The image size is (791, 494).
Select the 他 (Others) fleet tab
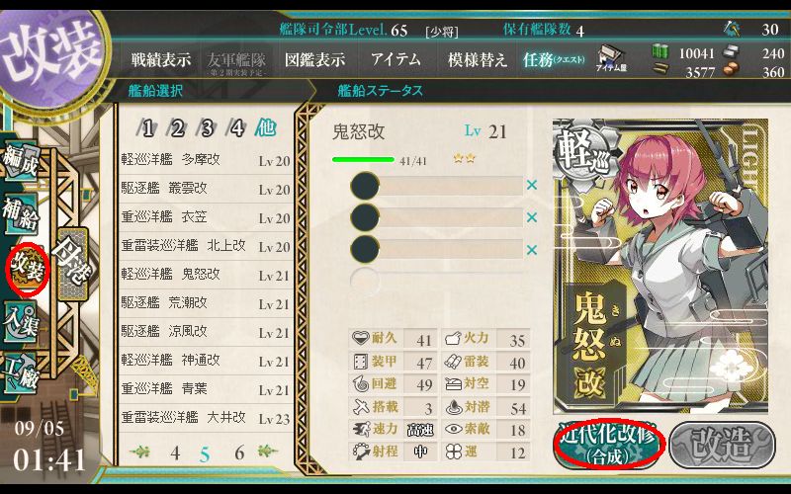[265, 127]
